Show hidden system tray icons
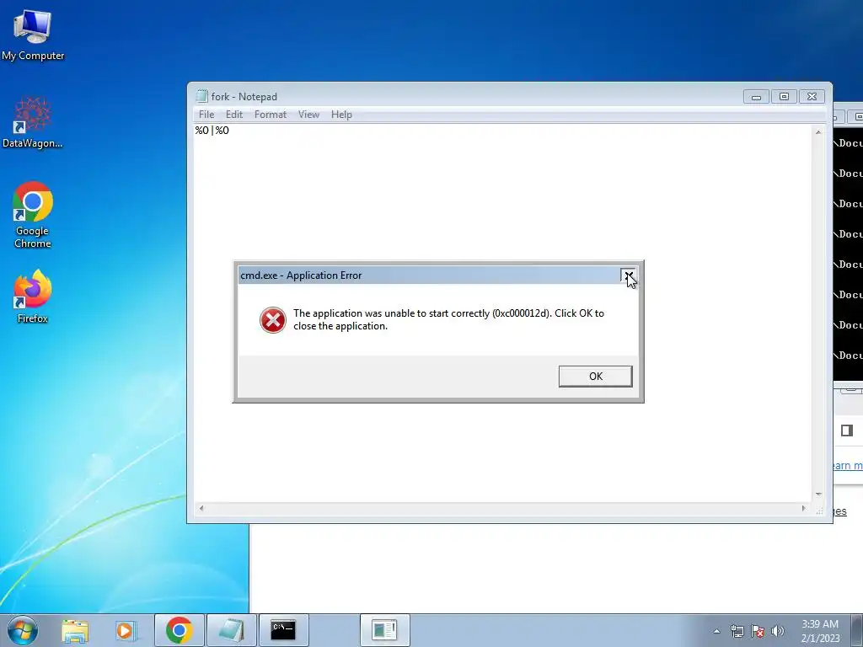 pyautogui.click(x=716, y=631)
